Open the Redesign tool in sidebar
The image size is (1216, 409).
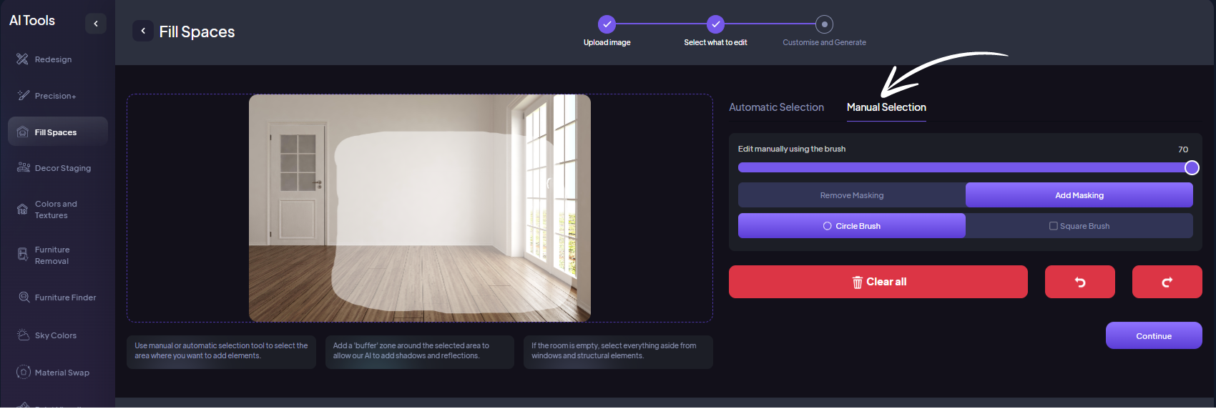coord(53,59)
